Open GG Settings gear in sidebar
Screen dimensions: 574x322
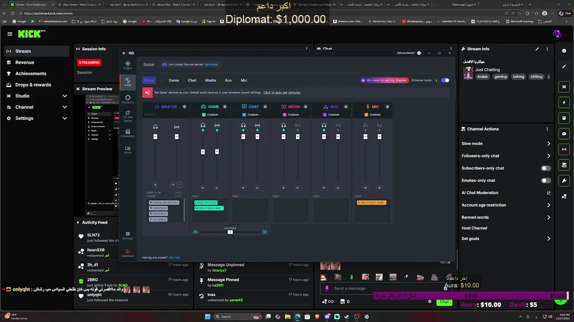(128, 236)
